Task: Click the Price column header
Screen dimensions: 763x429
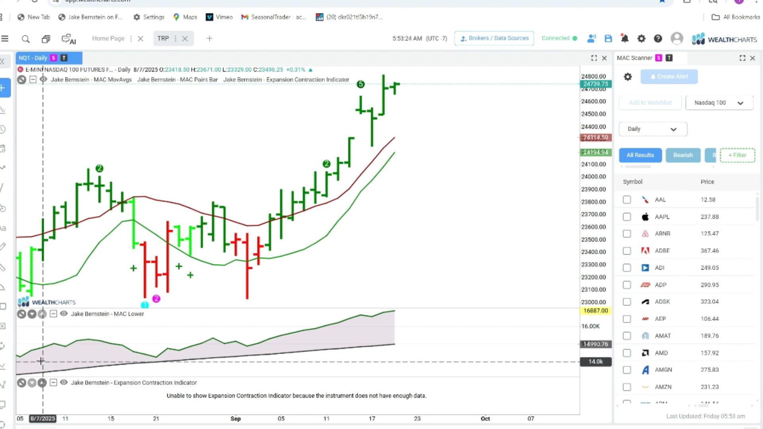Action: point(707,182)
